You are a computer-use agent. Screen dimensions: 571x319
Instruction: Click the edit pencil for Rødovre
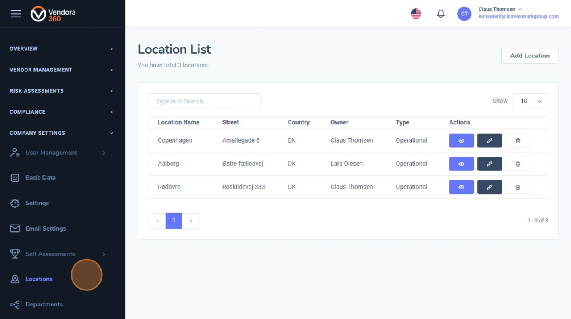(x=489, y=187)
